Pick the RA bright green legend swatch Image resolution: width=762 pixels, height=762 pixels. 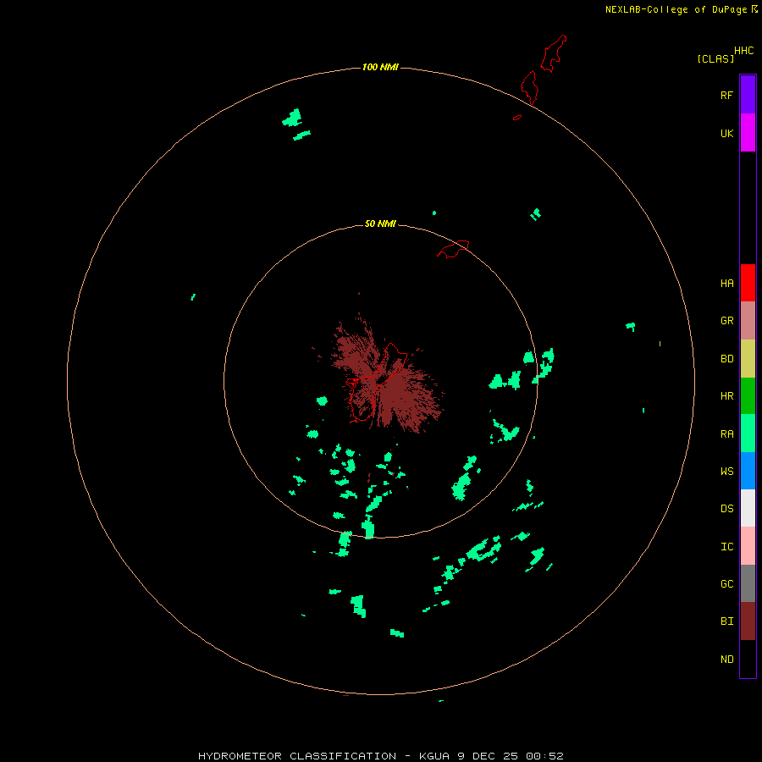point(748,433)
